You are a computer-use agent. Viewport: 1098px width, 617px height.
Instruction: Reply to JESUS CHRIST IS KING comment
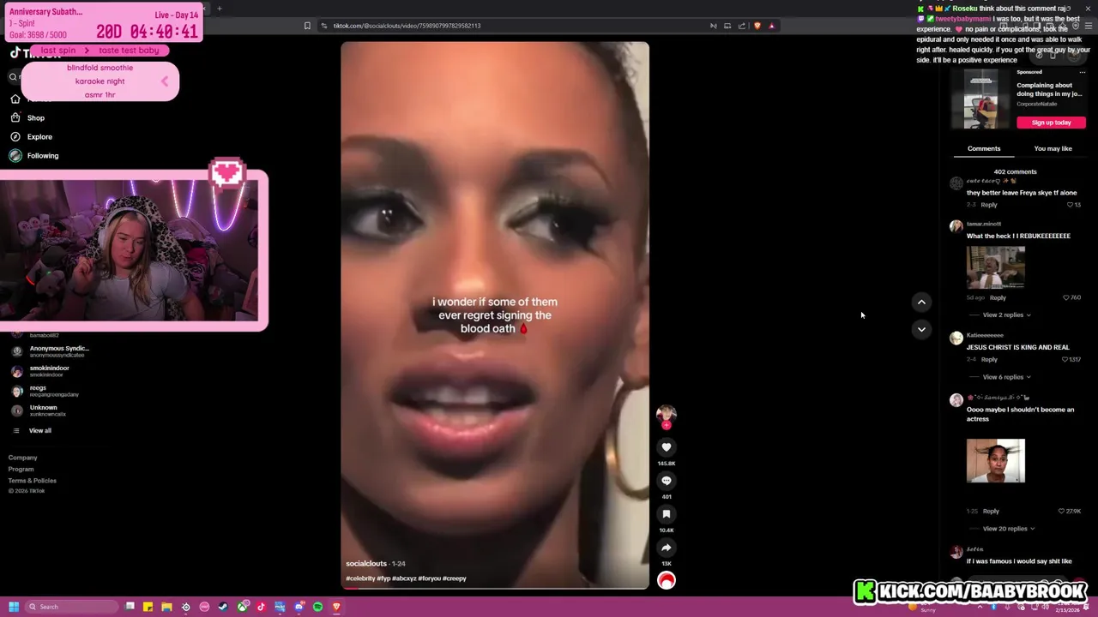click(x=989, y=360)
